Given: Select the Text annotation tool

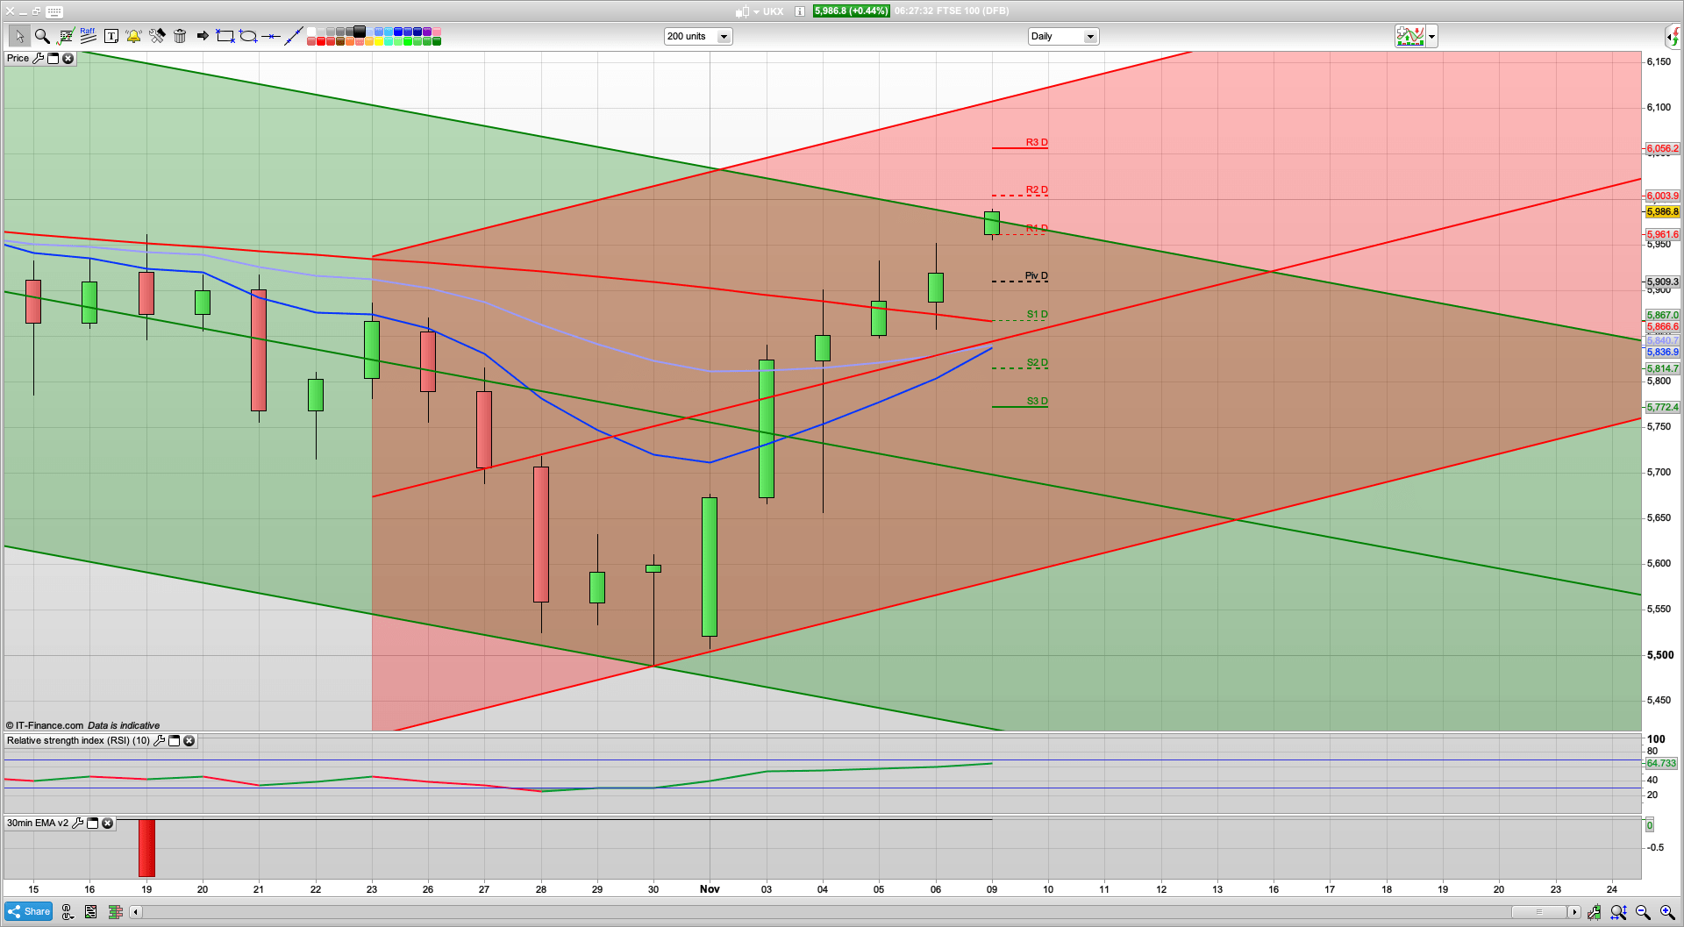Looking at the screenshot, I should (111, 36).
